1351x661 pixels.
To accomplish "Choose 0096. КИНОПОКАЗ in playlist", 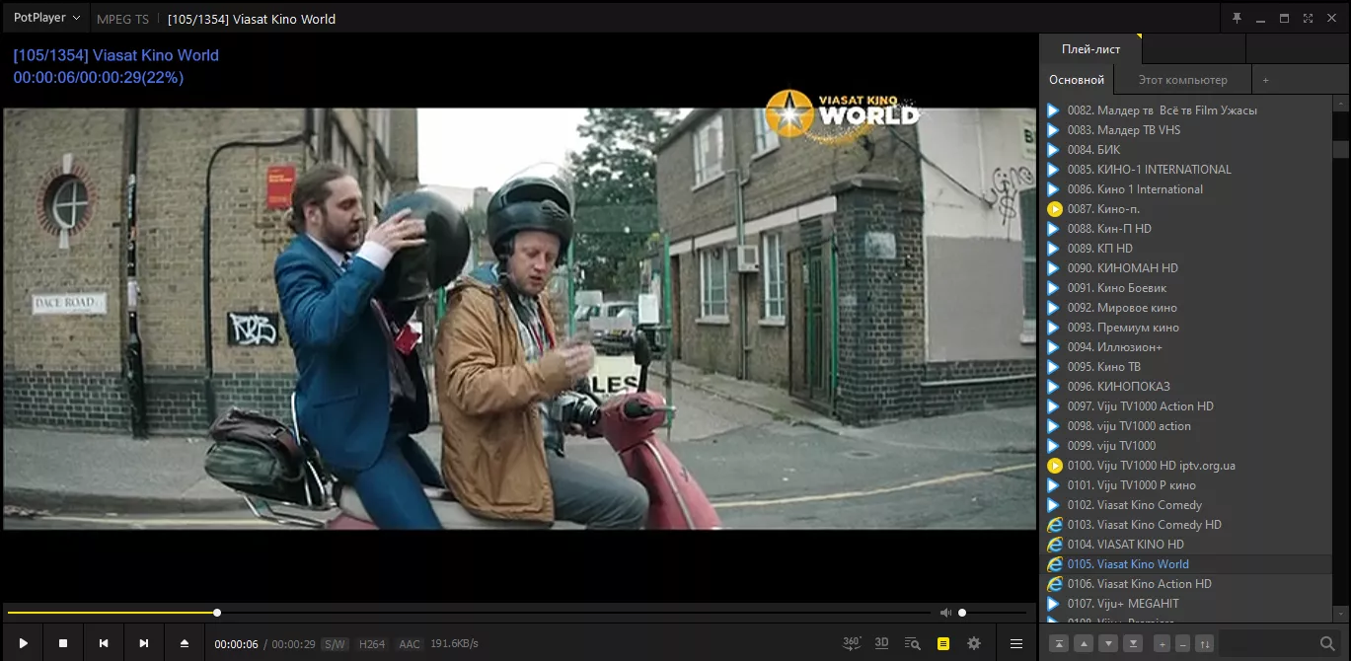I will (1187, 387).
